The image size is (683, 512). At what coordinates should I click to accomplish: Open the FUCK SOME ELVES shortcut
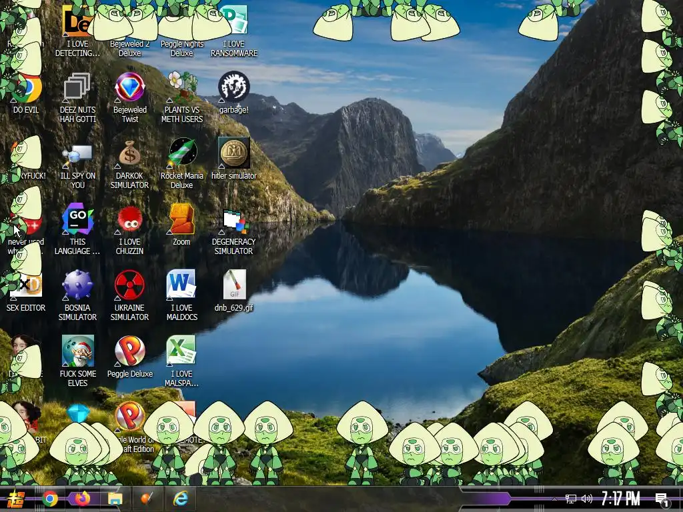[x=77, y=362]
